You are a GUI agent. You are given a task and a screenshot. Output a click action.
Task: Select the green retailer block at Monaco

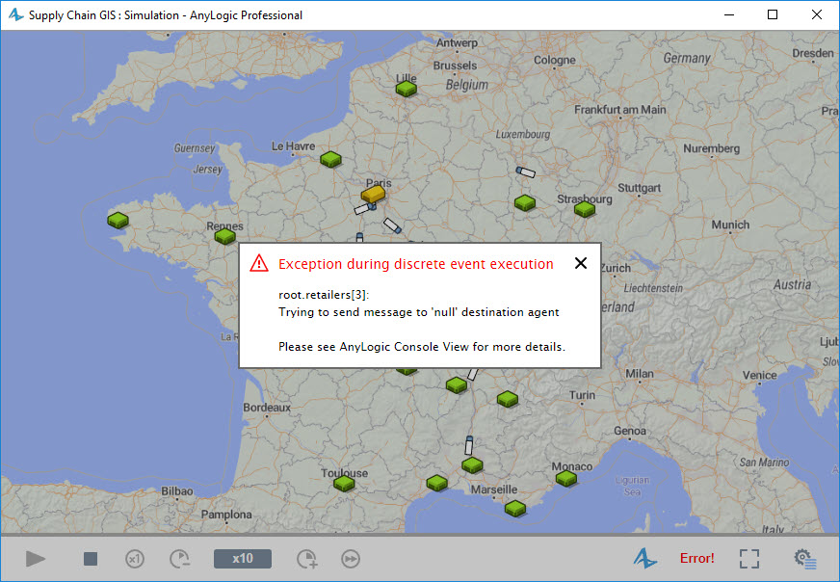tap(566, 478)
